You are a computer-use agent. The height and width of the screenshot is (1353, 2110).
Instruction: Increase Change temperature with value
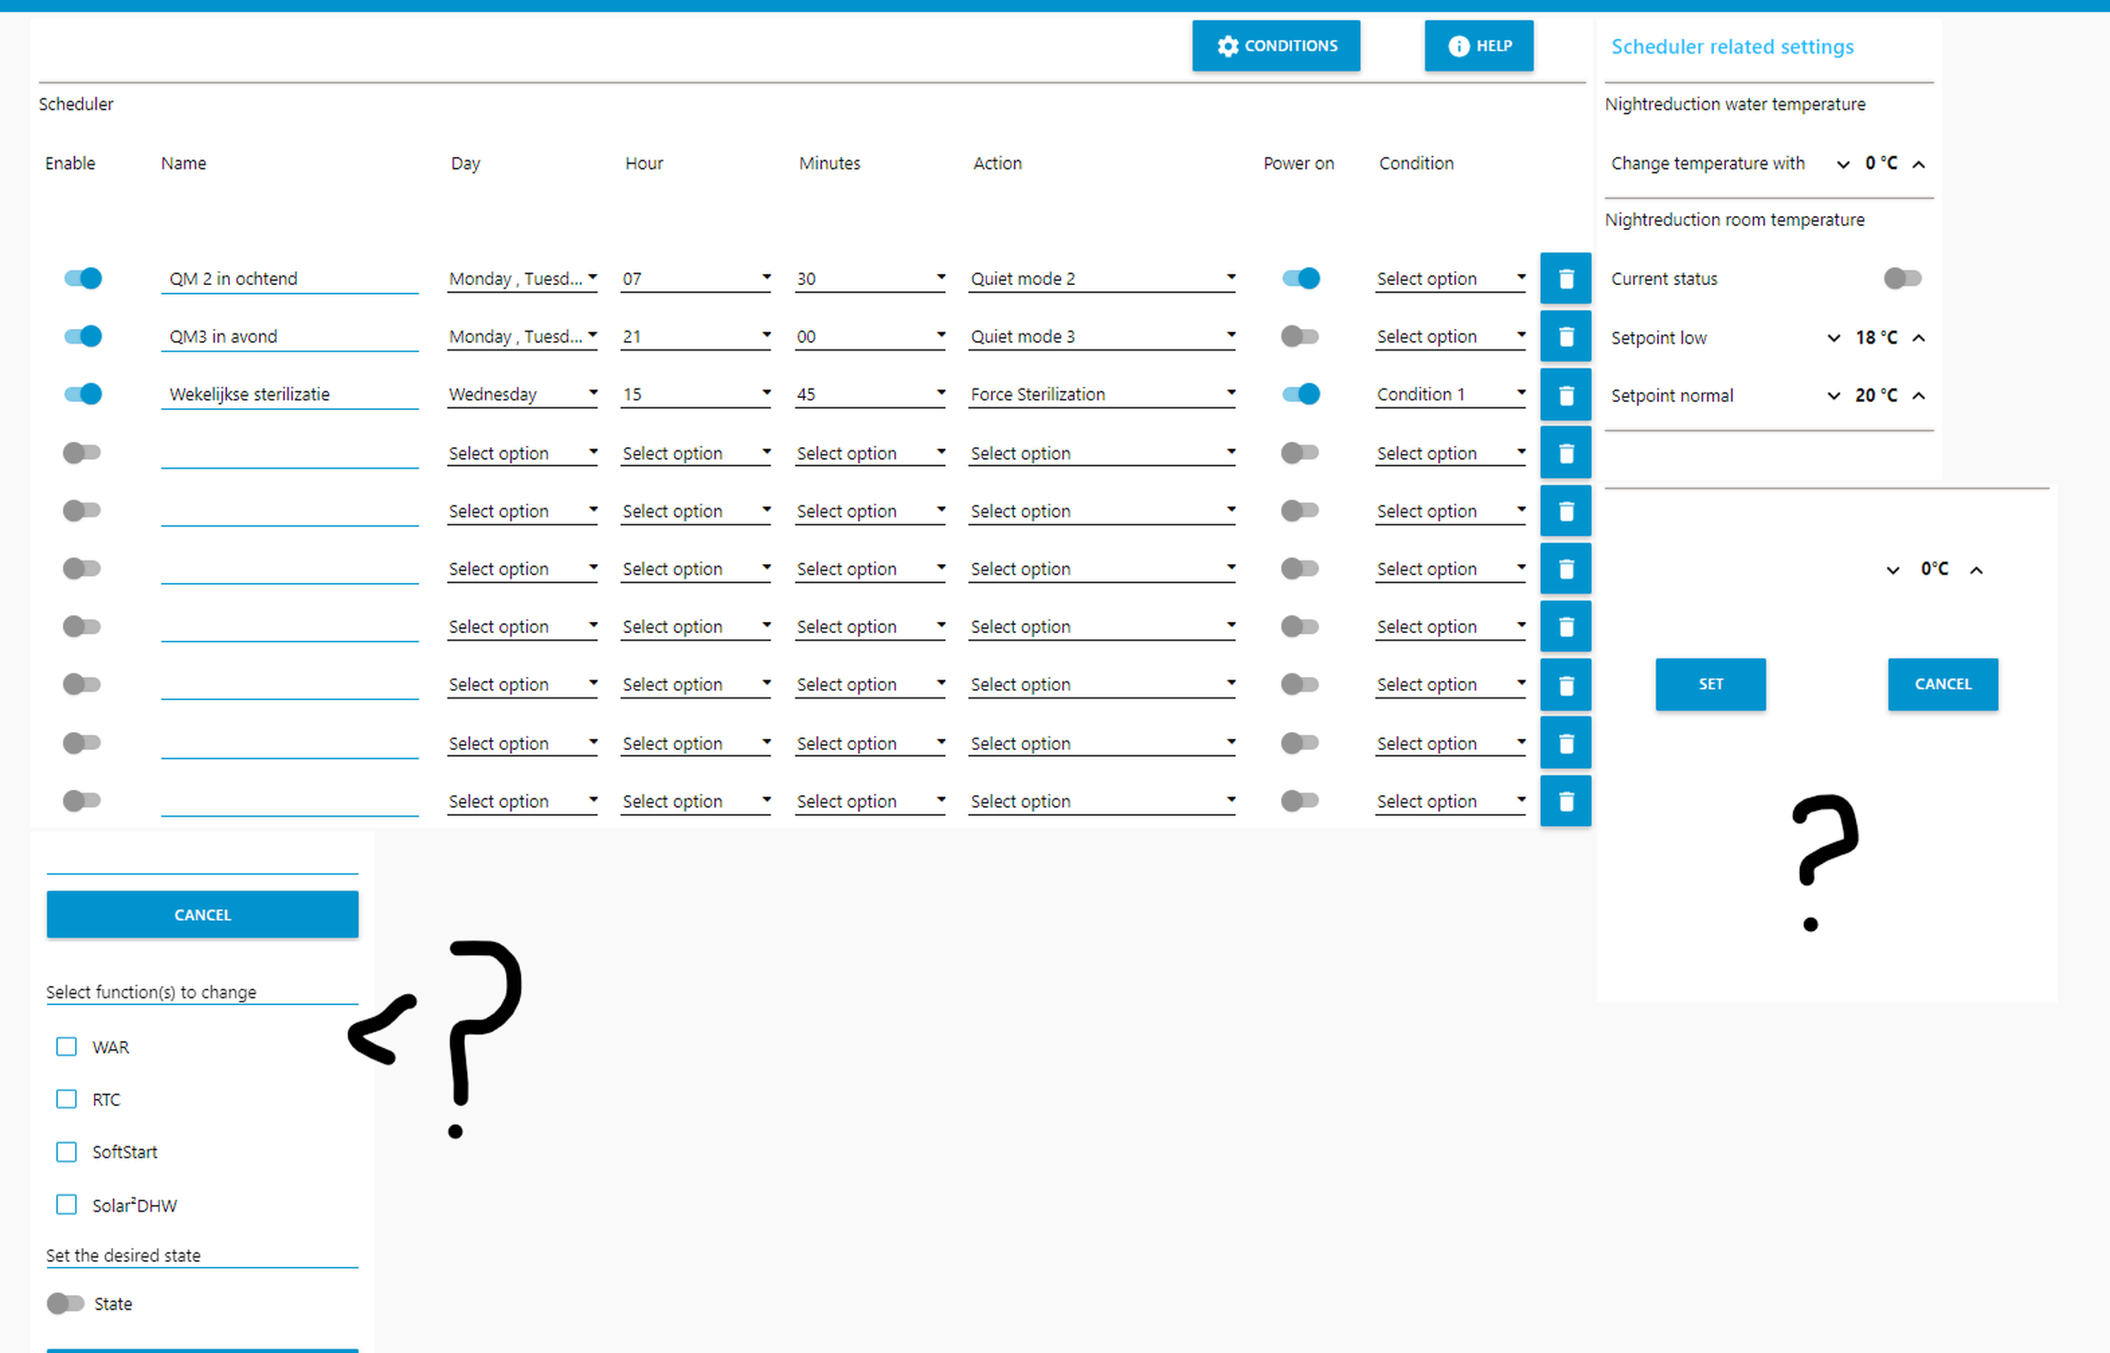click(x=1919, y=164)
